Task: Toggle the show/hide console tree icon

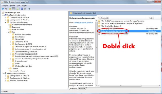Action: point(13,9)
